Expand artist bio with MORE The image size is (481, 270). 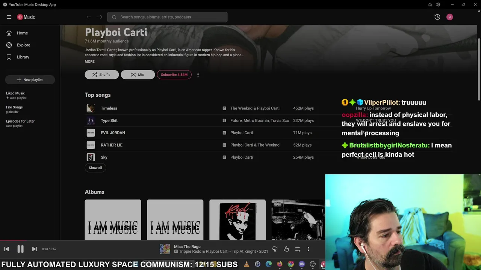click(89, 61)
